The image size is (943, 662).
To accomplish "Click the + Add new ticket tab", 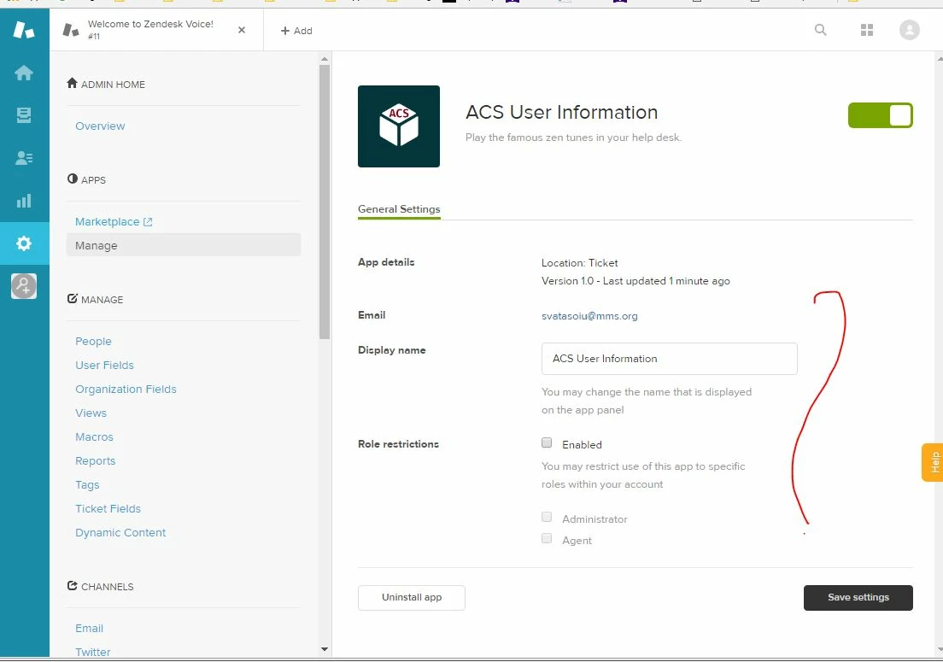I will point(296,31).
